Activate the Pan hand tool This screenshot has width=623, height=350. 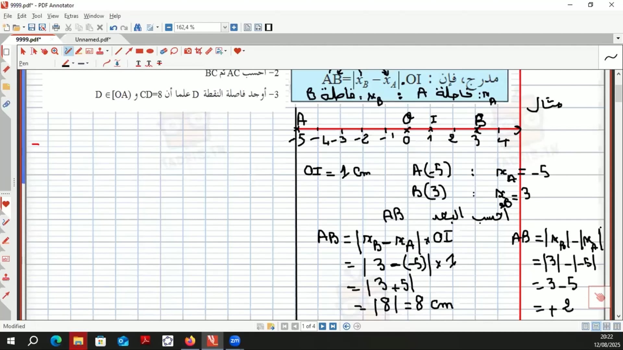point(44,51)
